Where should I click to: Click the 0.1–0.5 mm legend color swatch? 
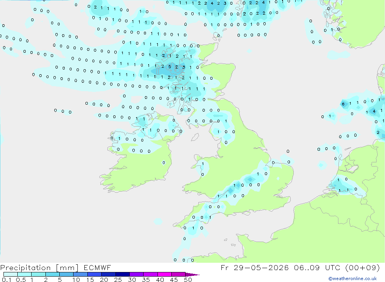click(x=10, y=274)
